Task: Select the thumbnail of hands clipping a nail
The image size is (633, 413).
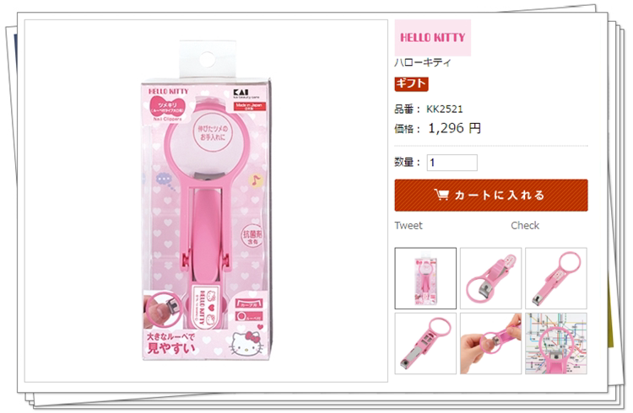Action: 491,344
